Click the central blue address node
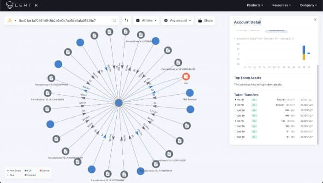323x183 pixels. (119, 103)
